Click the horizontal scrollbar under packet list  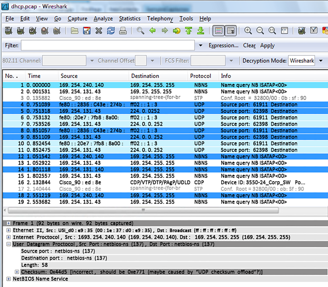click(x=143, y=210)
